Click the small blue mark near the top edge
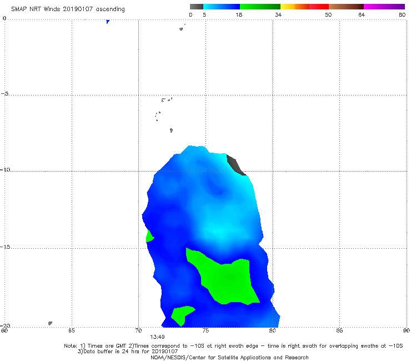411x361 pixels. pos(107,22)
